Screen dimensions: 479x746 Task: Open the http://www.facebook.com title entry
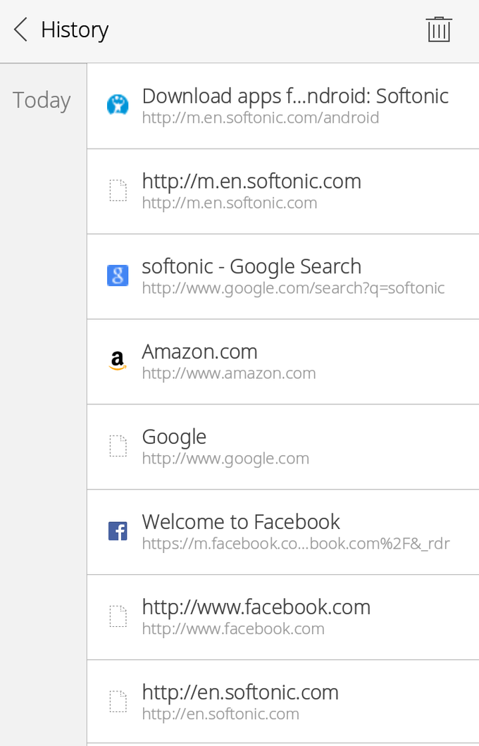pyautogui.click(x=256, y=607)
